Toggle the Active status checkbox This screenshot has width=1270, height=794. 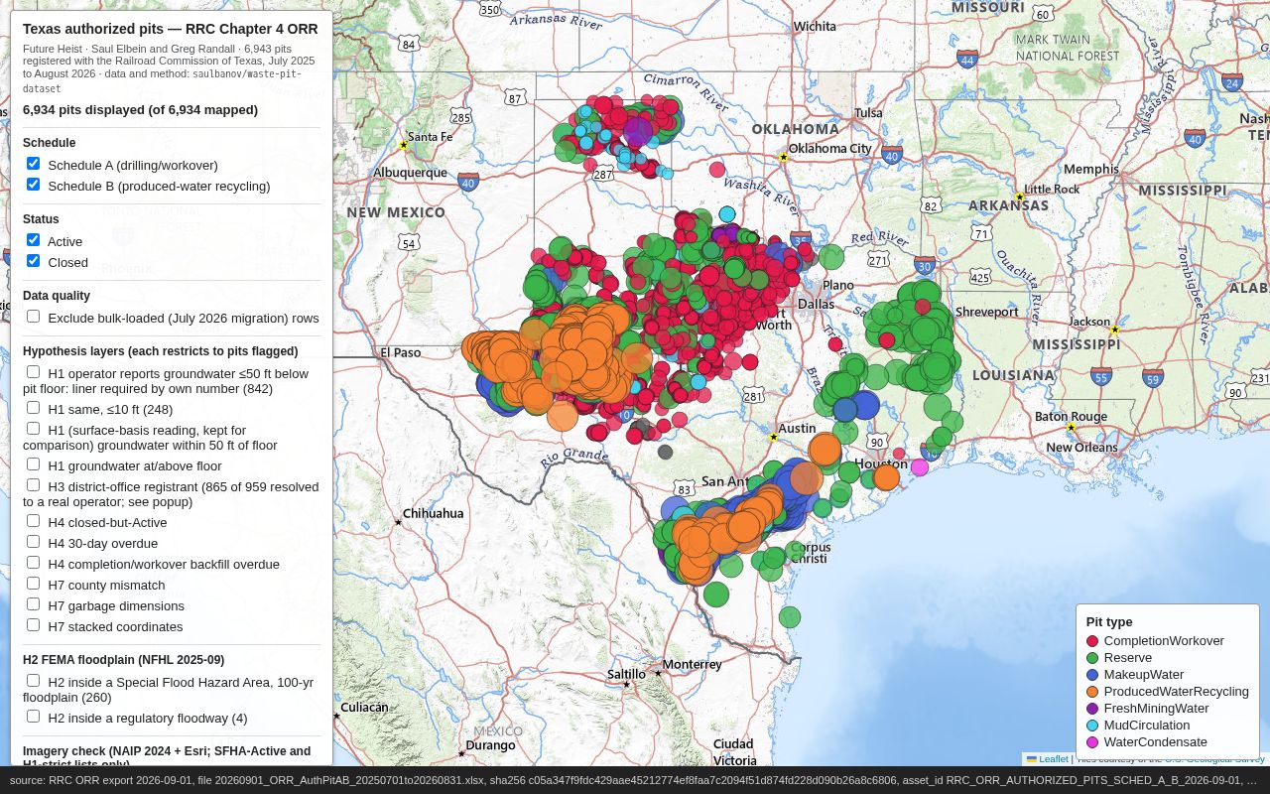tap(34, 239)
